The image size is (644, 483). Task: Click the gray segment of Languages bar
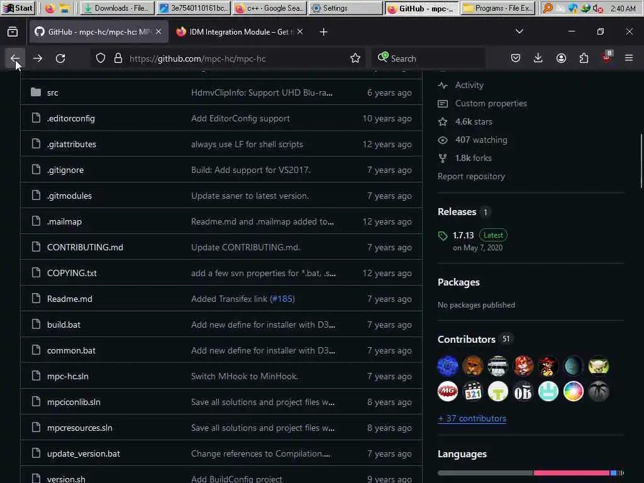click(x=485, y=473)
